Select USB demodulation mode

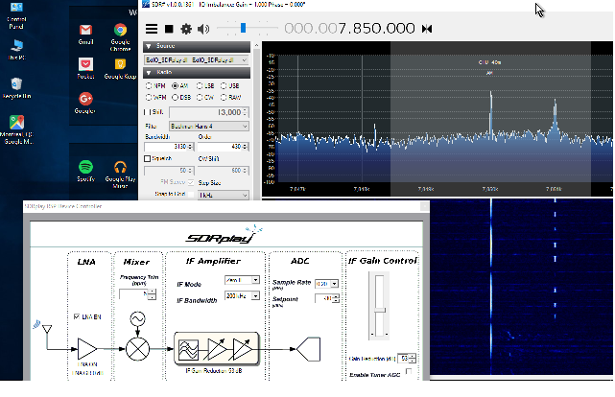coord(224,85)
